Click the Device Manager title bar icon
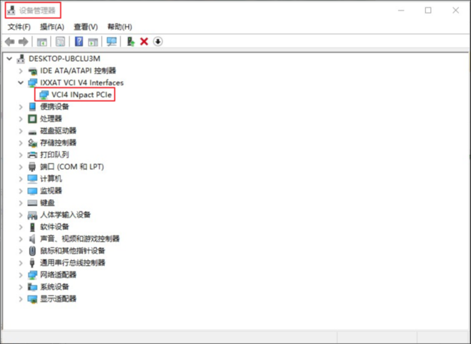 click(11, 11)
